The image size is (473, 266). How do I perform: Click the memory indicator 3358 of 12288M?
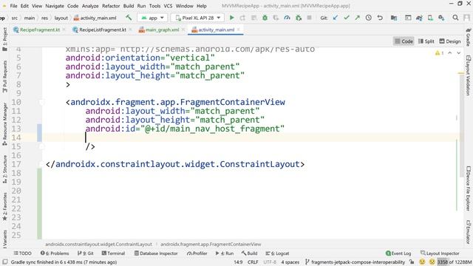point(455,262)
